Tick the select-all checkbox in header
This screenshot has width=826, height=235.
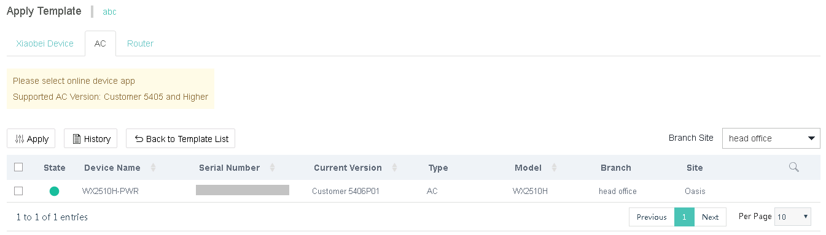[x=18, y=167]
